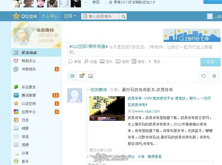Click the 与我相关 notification badge 1
The width and height of the screenshot is (222, 165).
point(57,69)
